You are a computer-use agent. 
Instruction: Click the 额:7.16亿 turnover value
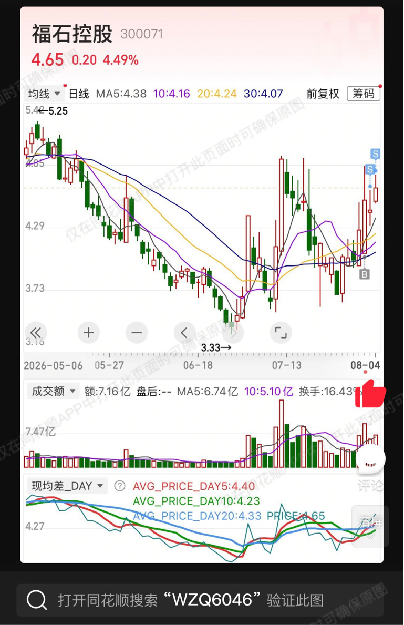coord(107,392)
